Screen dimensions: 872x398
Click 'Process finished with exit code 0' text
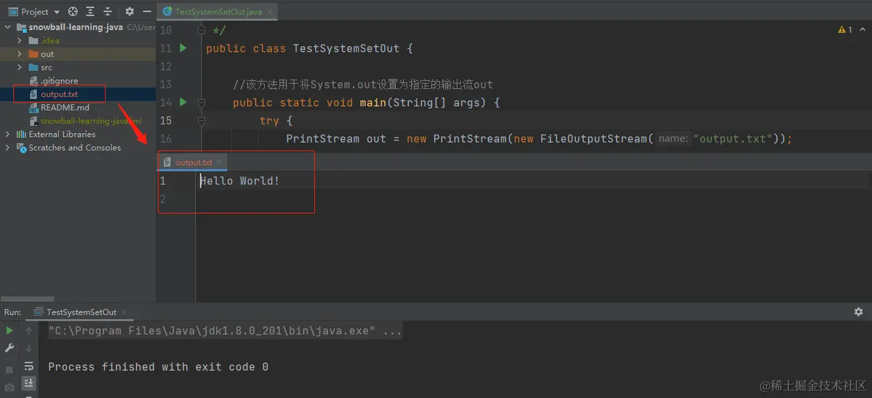click(158, 367)
